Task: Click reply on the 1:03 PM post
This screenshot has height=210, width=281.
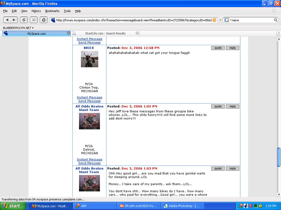Action: click(x=233, y=168)
